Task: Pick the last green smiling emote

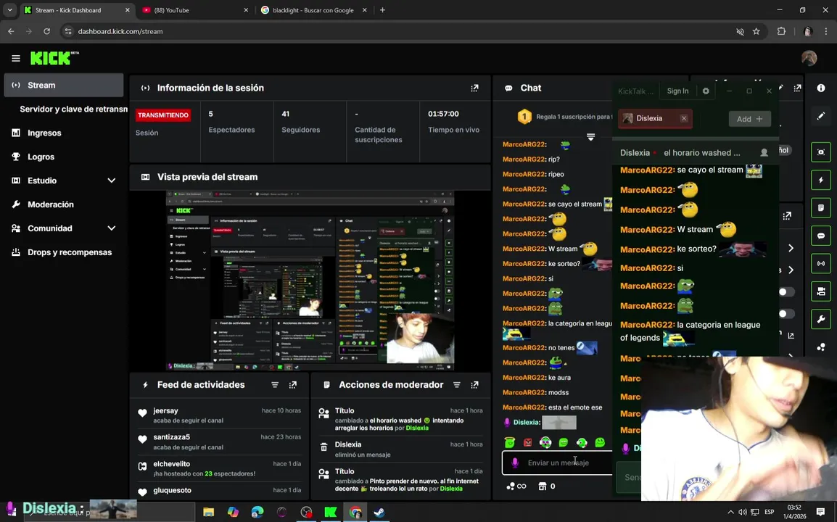Action: (599, 442)
